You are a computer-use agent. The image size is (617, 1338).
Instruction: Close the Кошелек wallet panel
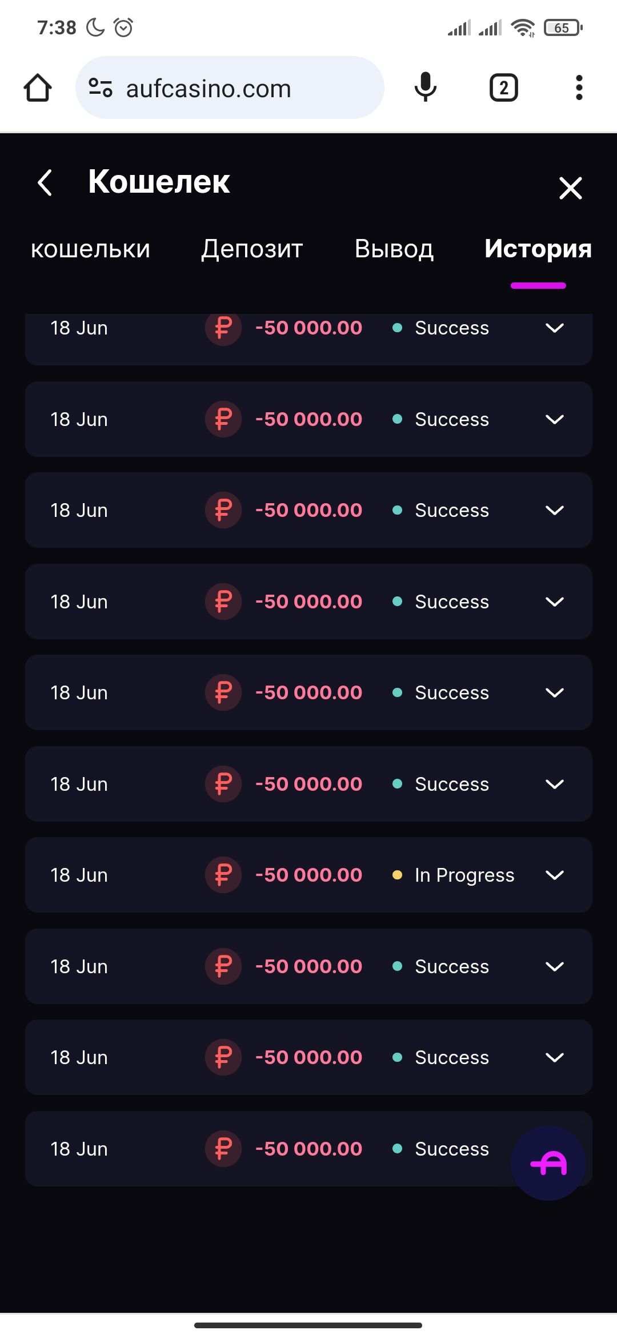[570, 188]
